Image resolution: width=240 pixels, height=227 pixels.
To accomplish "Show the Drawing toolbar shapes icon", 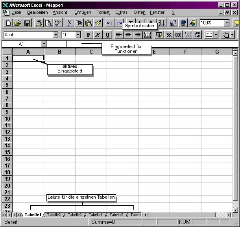I will click(192, 23).
